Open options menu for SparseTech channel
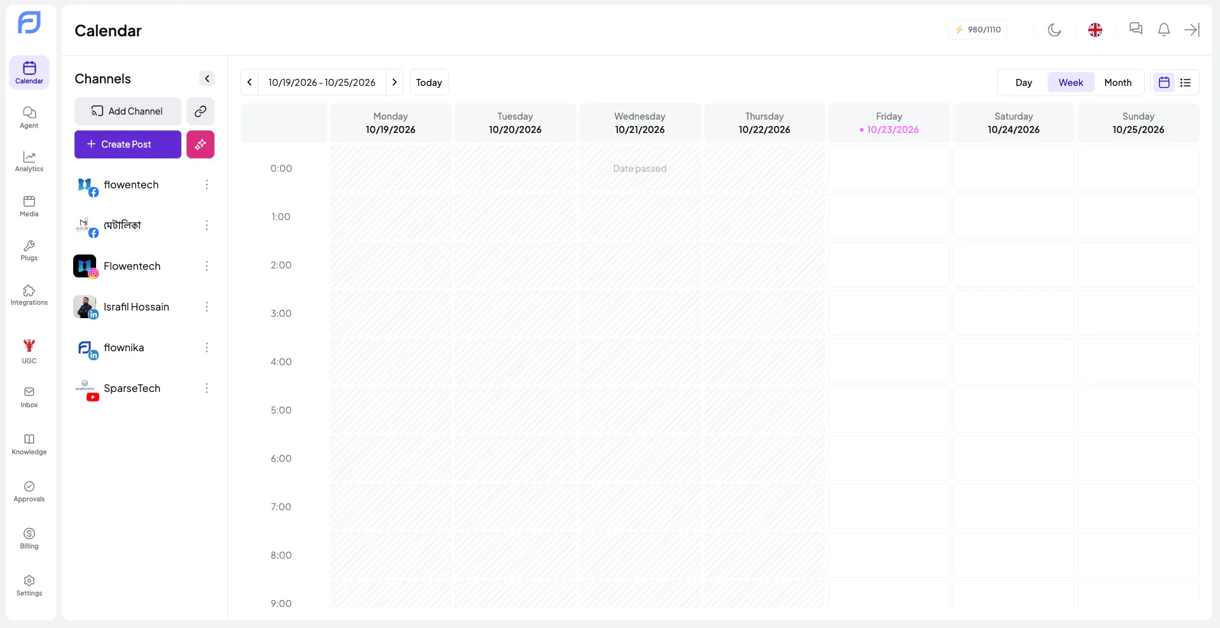Screen dimensions: 1220x628 [x=207, y=388]
